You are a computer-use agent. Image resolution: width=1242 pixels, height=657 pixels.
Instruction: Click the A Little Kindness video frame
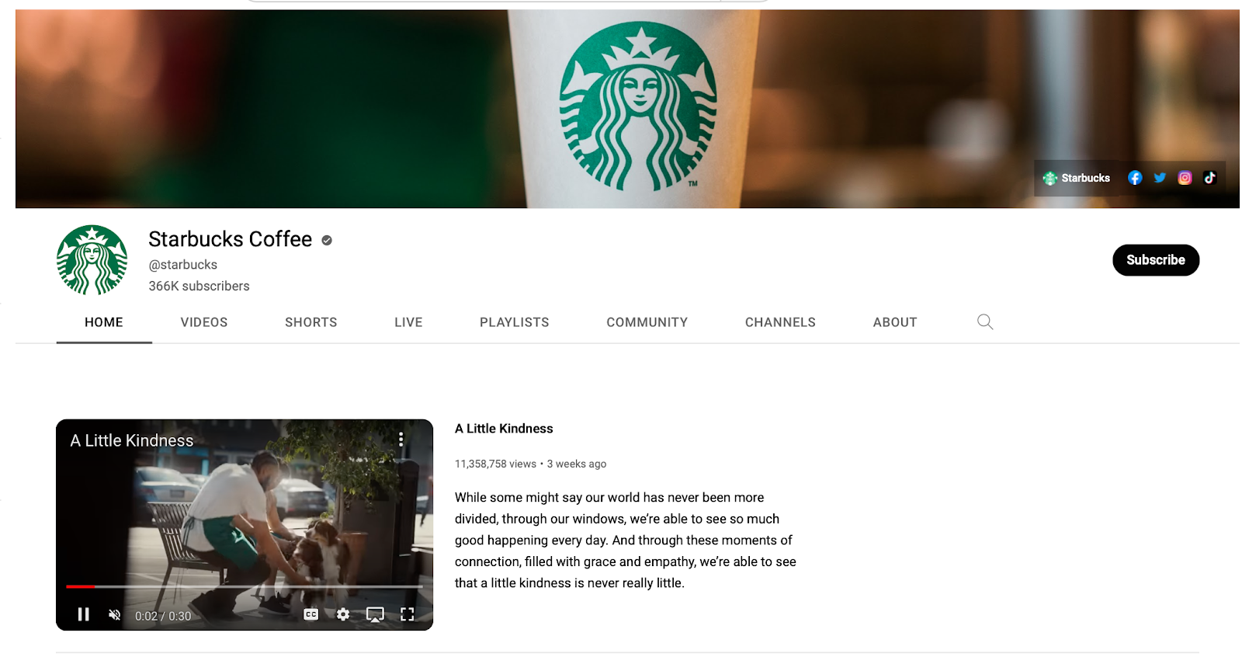point(245,525)
